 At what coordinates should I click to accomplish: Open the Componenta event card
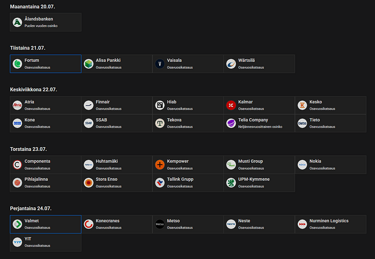pyautogui.click(x=46, y=165)
